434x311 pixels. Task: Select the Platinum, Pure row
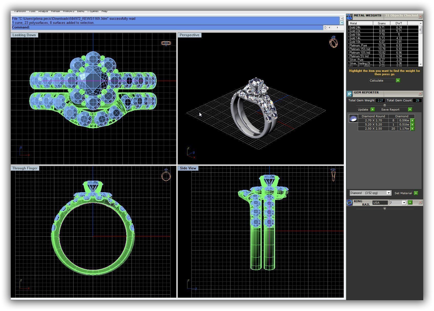383,45
